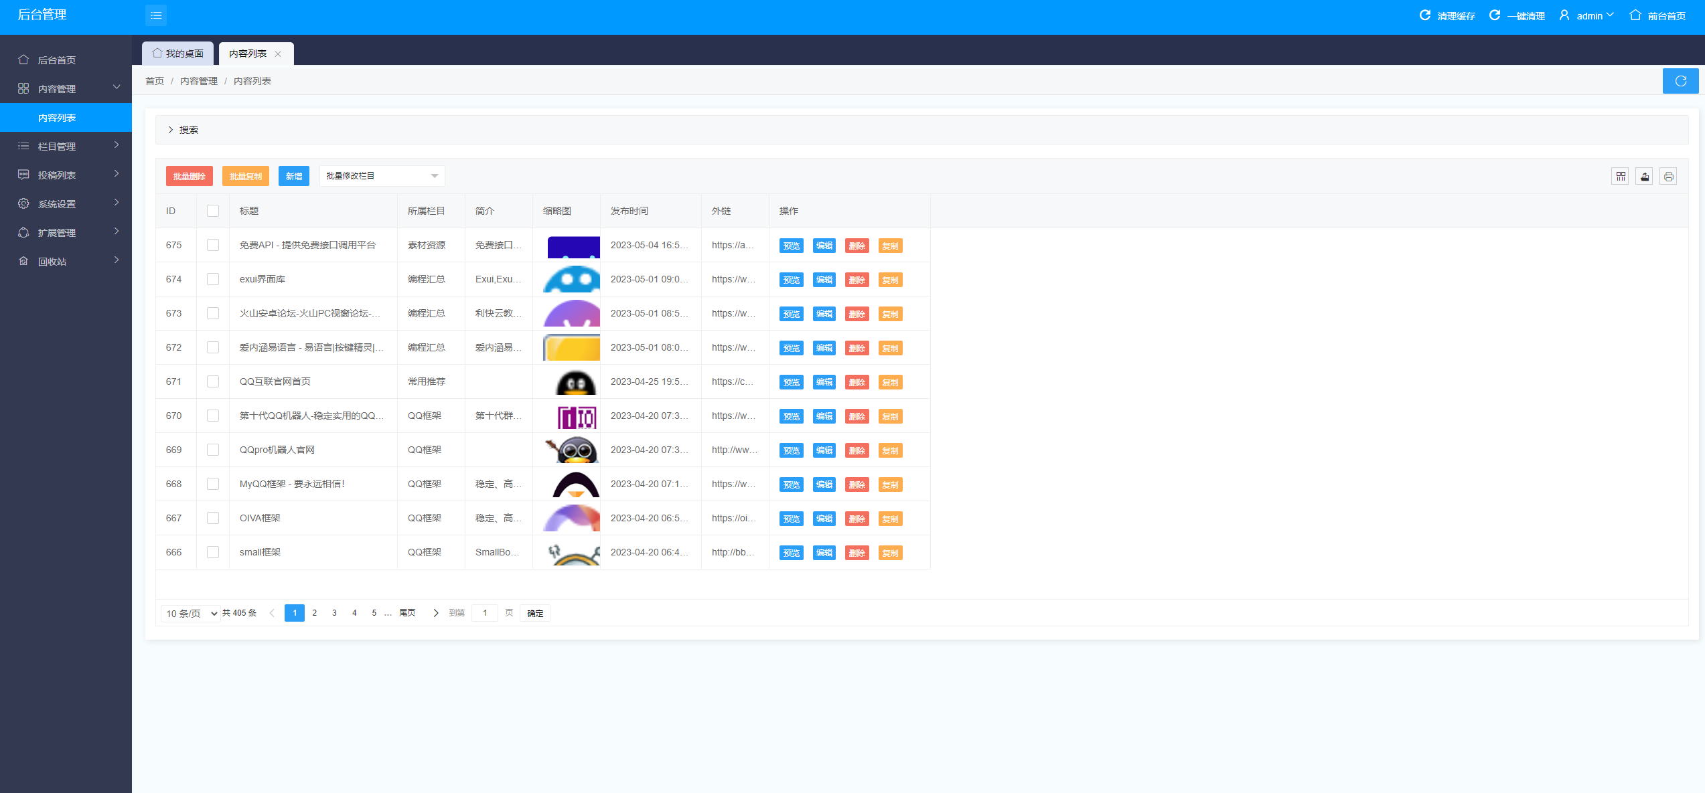This screenshot has width=1705, height=793.
Task: Go to next page arrow in pagination
Action: pos(436,613)
